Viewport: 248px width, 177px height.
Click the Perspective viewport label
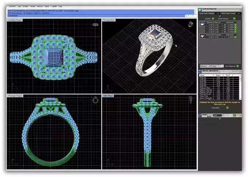(x=109, y=20)
